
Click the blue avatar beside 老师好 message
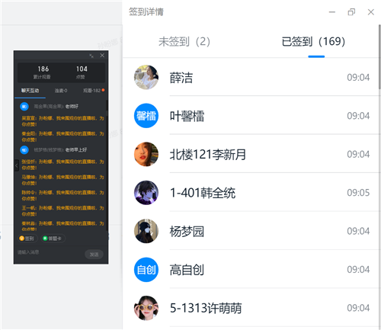(x=24, y=107)
